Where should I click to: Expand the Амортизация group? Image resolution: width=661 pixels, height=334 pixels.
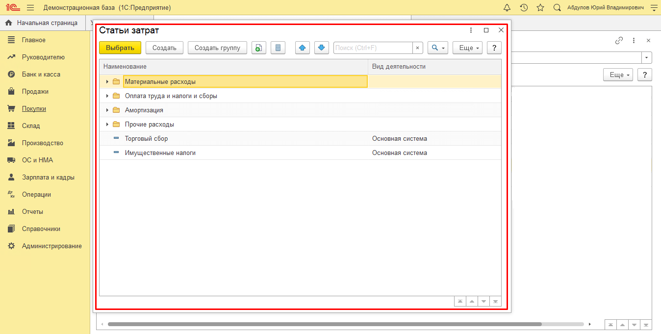click(x=107, y=110)
